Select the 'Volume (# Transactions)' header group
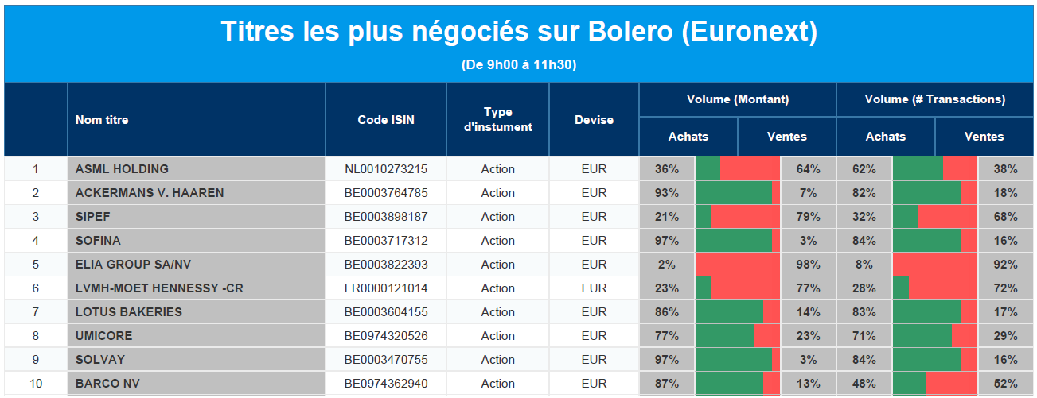The width and height of the screenshot is (1037, 398). point(935,99)
